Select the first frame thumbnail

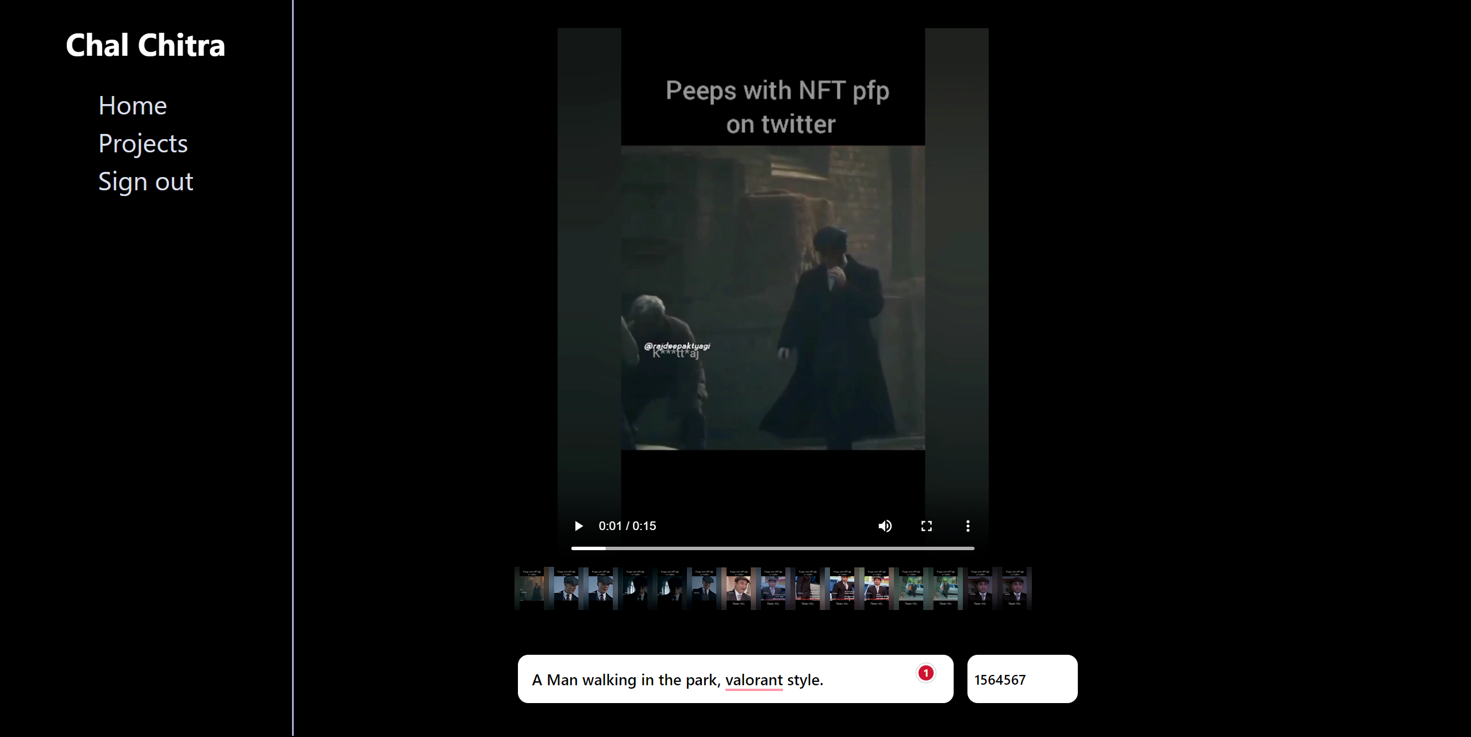click(x=531, y=588)
